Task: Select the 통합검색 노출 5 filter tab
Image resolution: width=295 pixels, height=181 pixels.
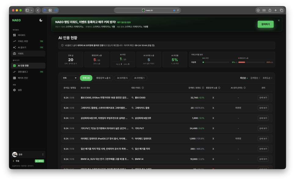Action: pos(103,78)
